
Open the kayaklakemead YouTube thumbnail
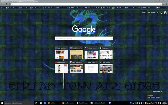pos(61,67)
